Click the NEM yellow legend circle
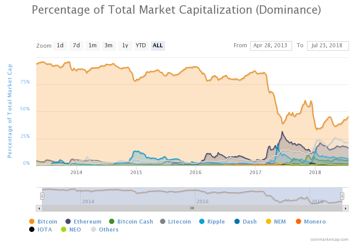Viewport: 353px width, 243px height. (268, 222)
